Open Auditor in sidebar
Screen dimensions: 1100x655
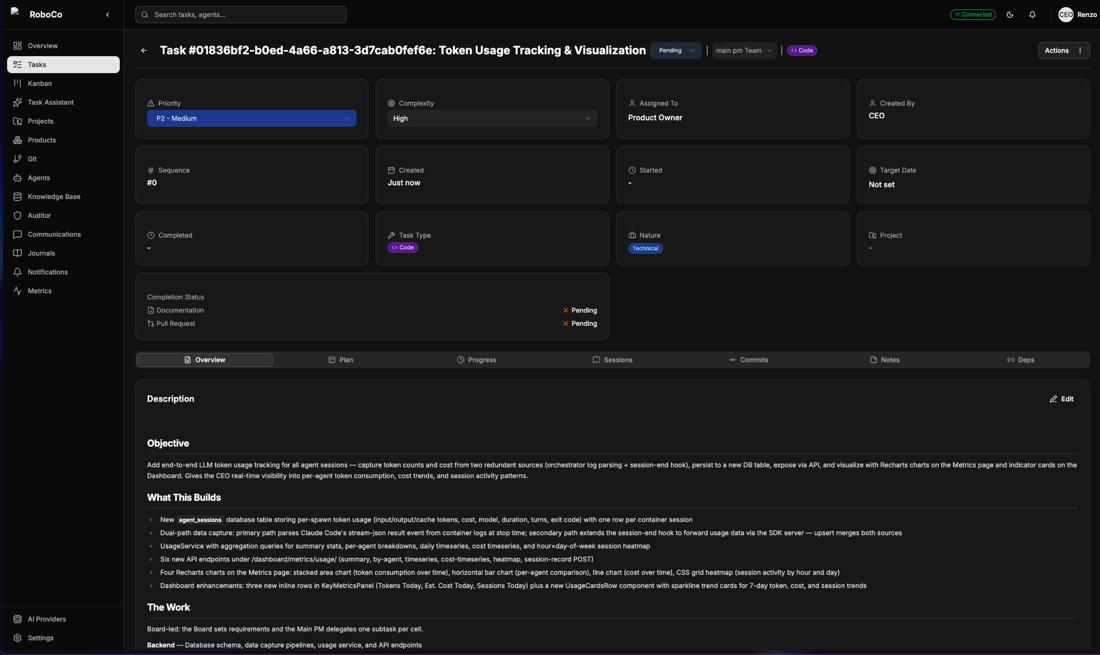[63, 216]
